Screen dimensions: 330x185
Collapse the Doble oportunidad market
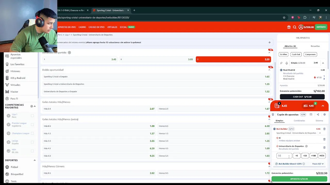tap(269, 70)
